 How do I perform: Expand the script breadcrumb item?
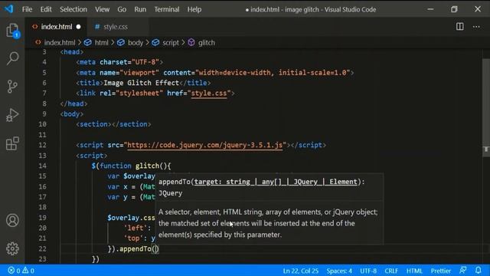point(171,43)
